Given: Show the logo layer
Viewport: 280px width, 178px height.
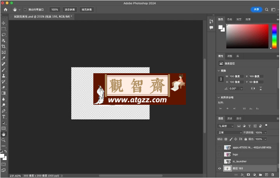Looking at the screenshot, I should point(220,154).
